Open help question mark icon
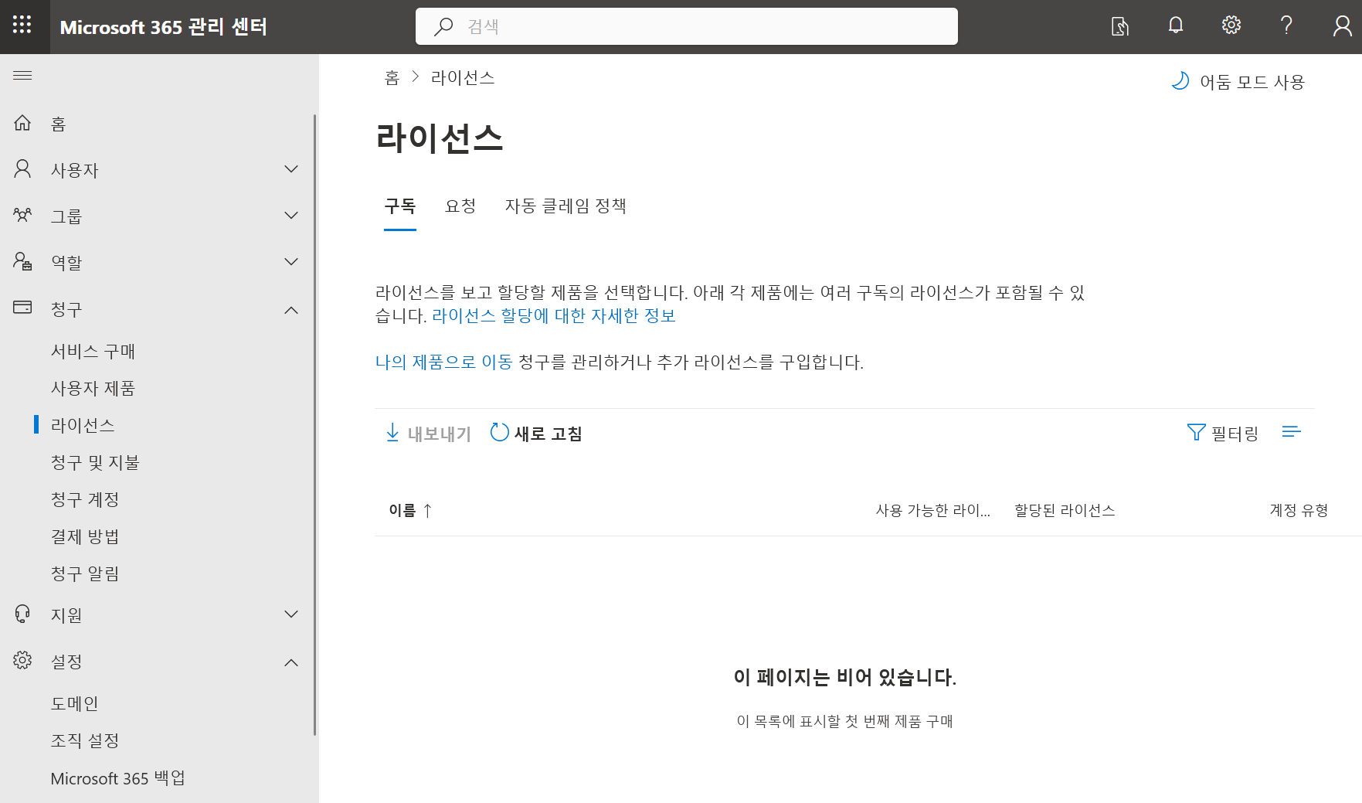This screenshot has width=1362, height=803. (1287, 26)
